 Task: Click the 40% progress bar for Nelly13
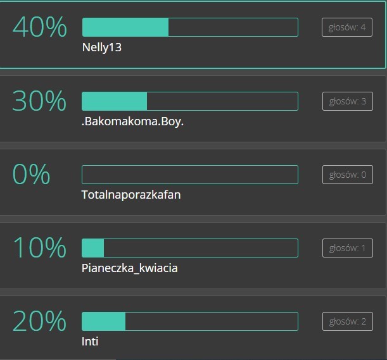pyautogui.click(x=190, y=27)
